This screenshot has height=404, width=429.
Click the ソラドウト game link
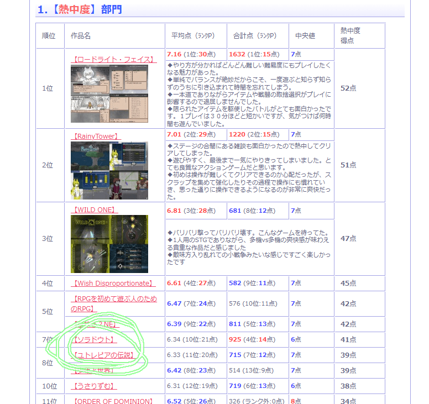coord(94,339)
